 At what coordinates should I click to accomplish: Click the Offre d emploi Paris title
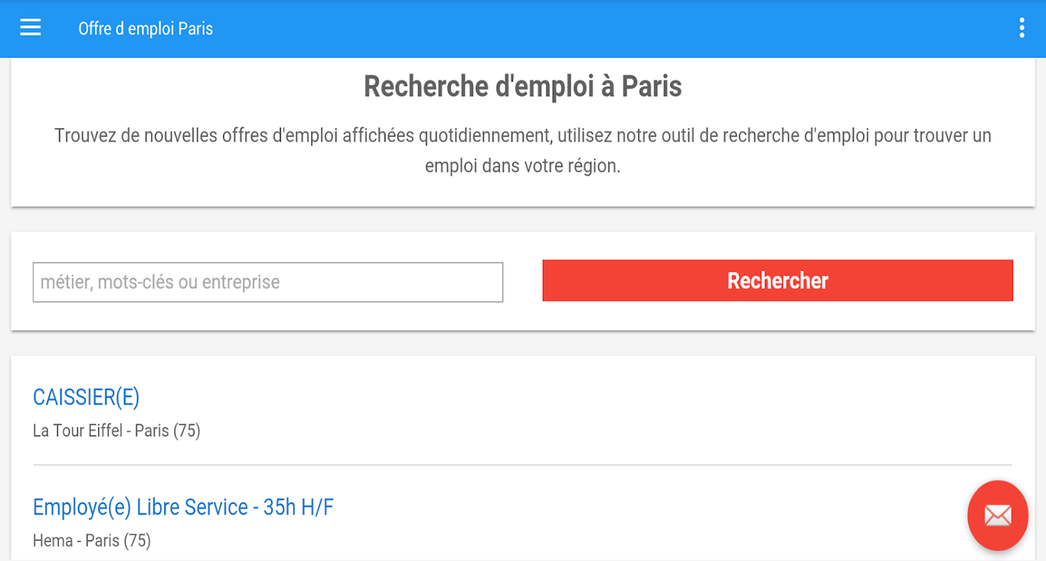(x=145, y=29)
